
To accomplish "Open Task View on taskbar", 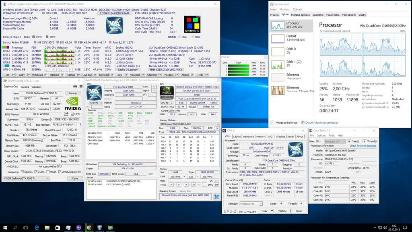I will click(26, 228).
